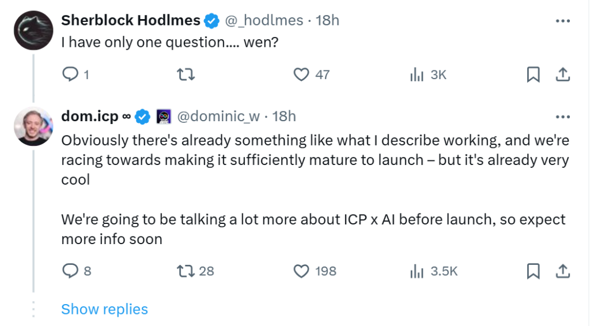590x326 pixels.
Task: Click the affiliate badge beside dom.icp
Action: pos(164,117)
